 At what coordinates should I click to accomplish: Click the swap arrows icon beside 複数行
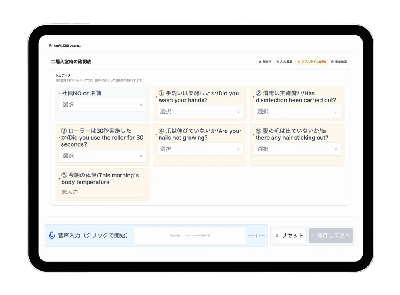click(260, 62)
